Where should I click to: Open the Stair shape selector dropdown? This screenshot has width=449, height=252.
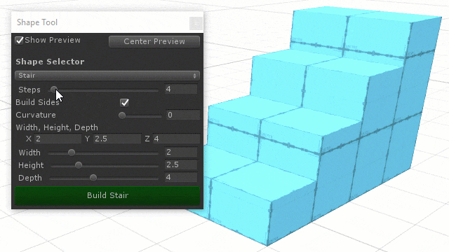pyautogui.click(x=107, y=76)
